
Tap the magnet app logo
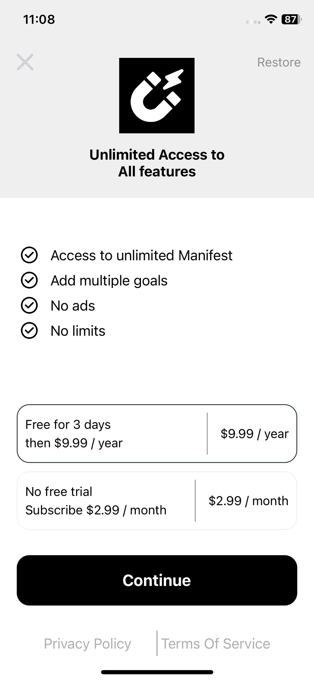(157, 96)
